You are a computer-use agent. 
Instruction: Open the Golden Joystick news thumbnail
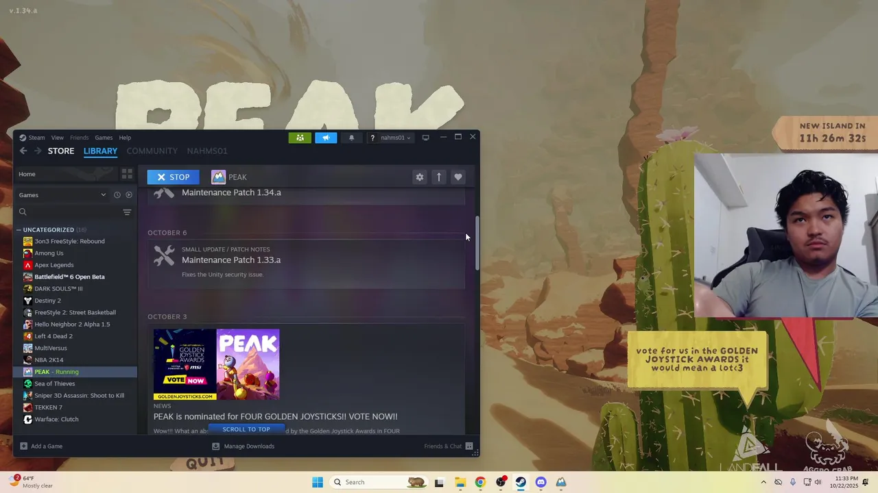coord(216,364)
